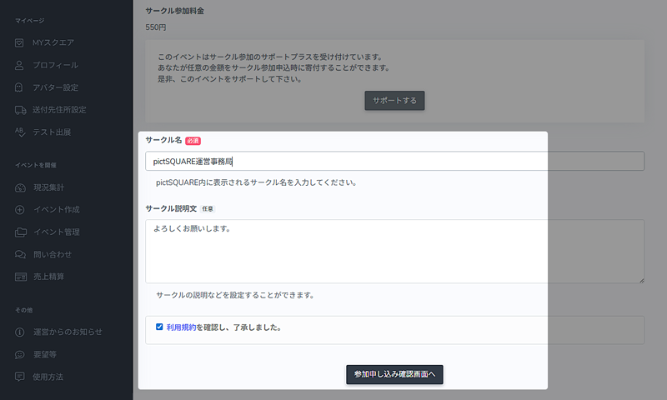Click the 送付先住所設定 truck icon
Screen dimensions: 667x400
pos(20,110)
